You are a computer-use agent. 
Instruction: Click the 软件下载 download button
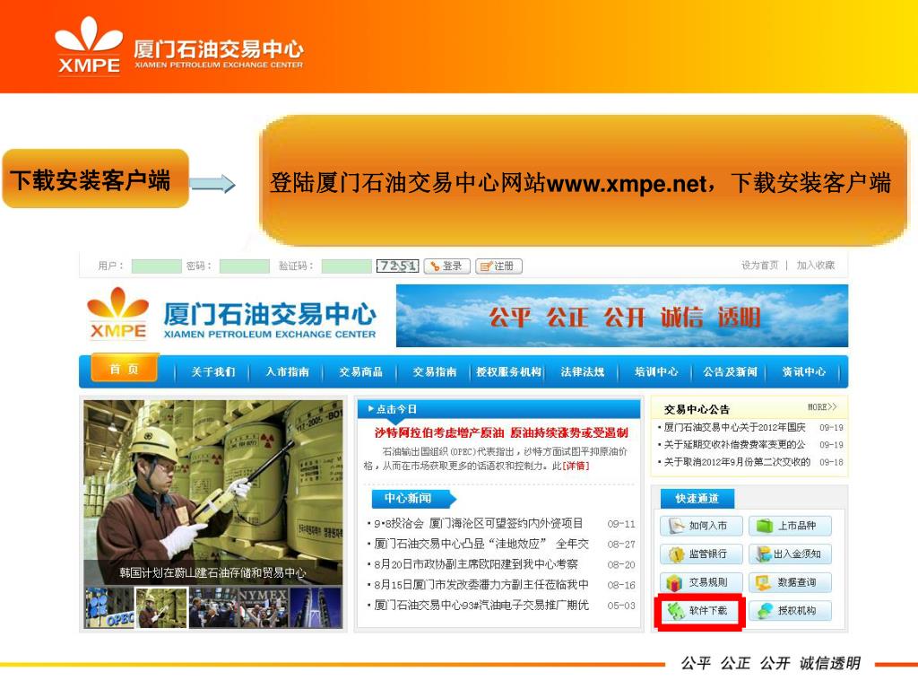[700, 611]
